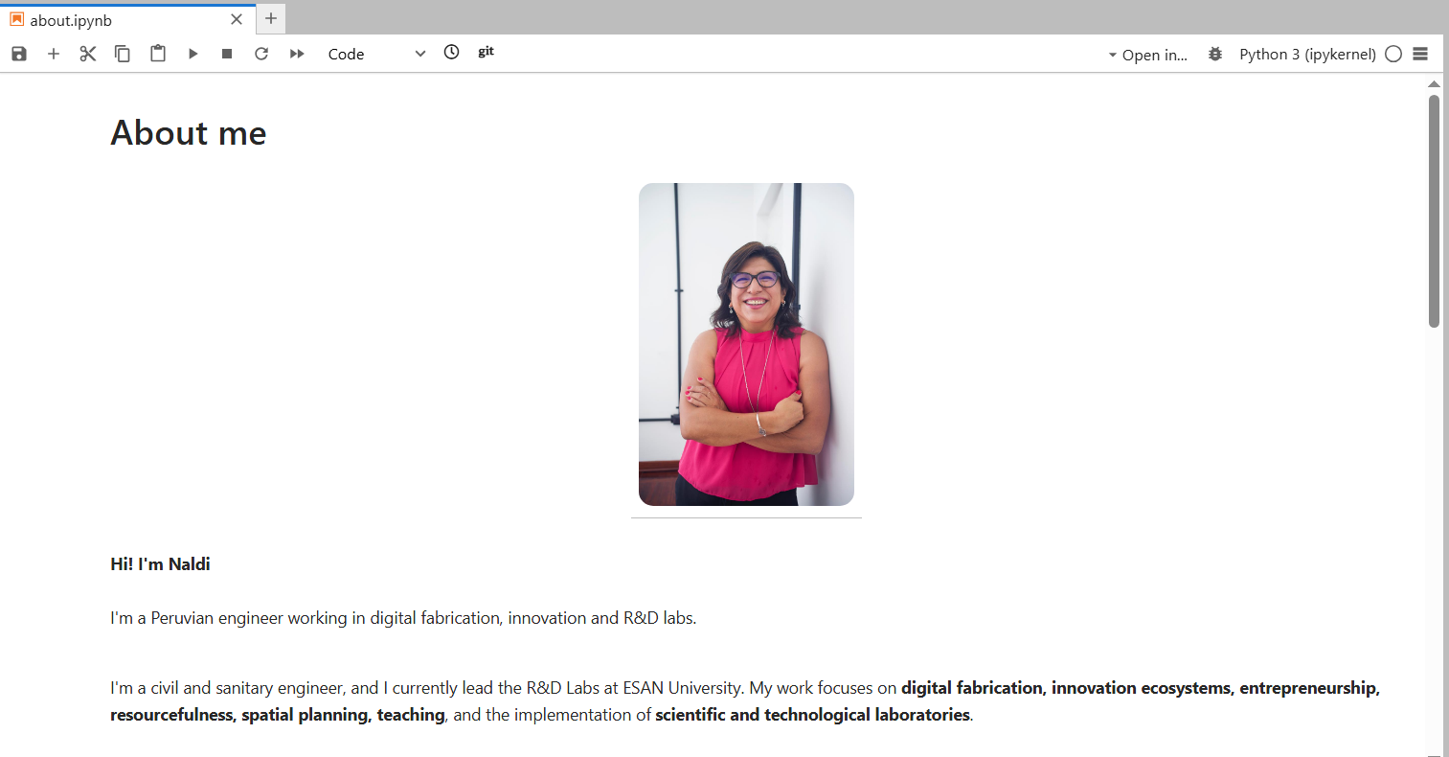Select the about.ipynb tab
This screenshot has width=1449, height=757.
[x=71, y=20]
